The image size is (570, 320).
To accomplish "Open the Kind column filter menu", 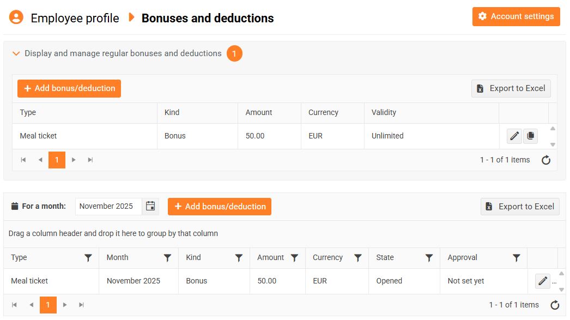I will (x=239, y=258).
